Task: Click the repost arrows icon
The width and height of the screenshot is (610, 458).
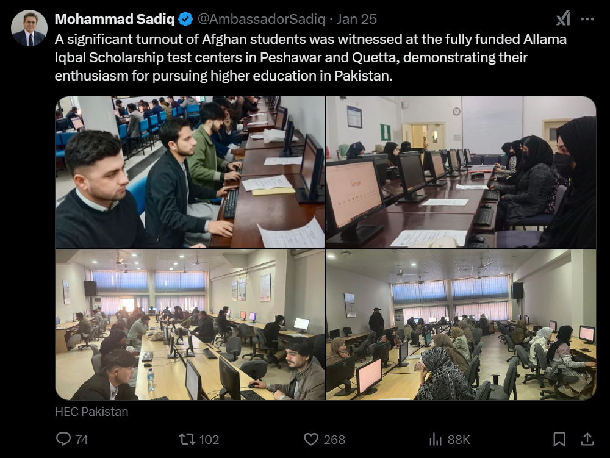Action: pos(187,439)
